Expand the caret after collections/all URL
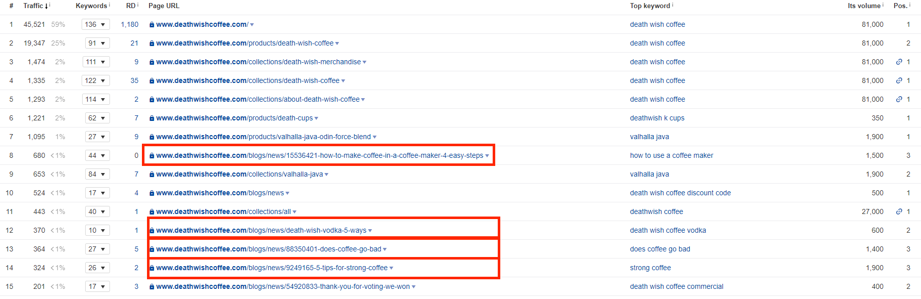921x299 pixels. click(294, 212)
